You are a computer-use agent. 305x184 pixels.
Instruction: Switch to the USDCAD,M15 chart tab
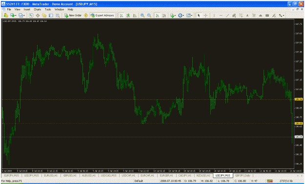[108, 175]
